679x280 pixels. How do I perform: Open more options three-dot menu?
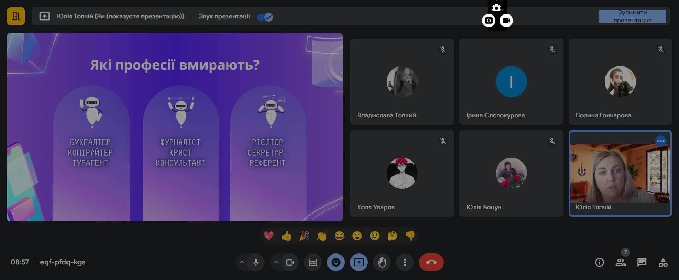point(405,262)
